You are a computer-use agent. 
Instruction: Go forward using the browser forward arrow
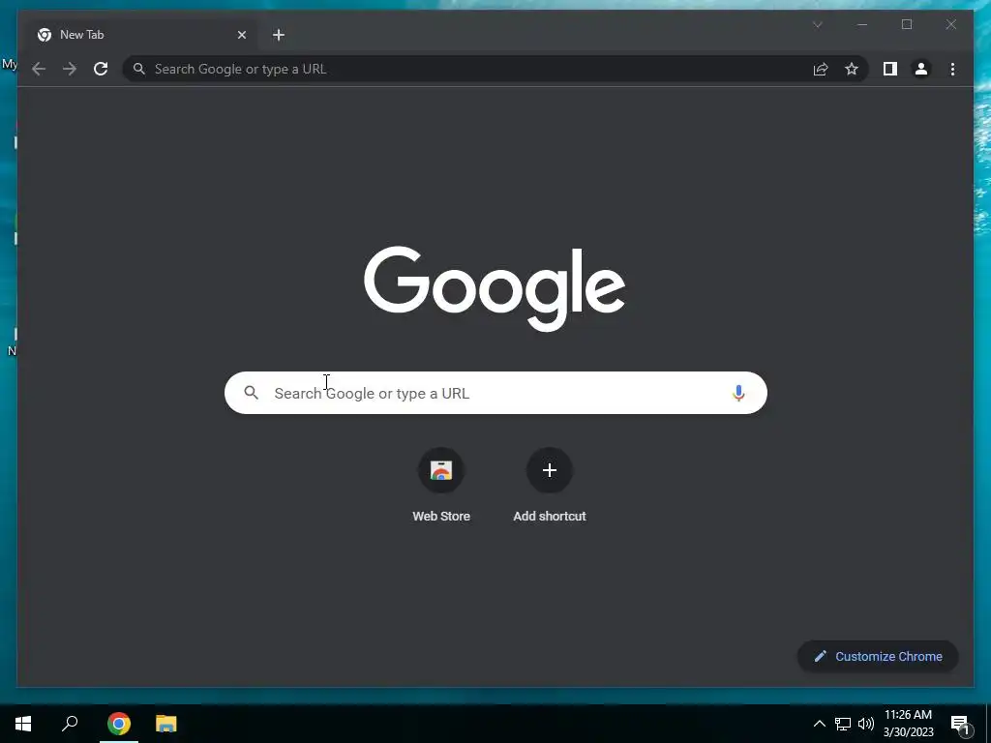70,69
